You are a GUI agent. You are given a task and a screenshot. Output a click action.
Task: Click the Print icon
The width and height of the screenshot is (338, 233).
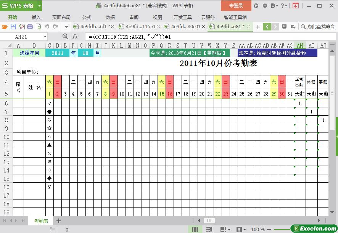point(30,27)
